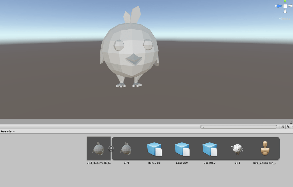Select the Bone059 sub-asset
This screenshot has height=187, width=293.
[182, 148]
